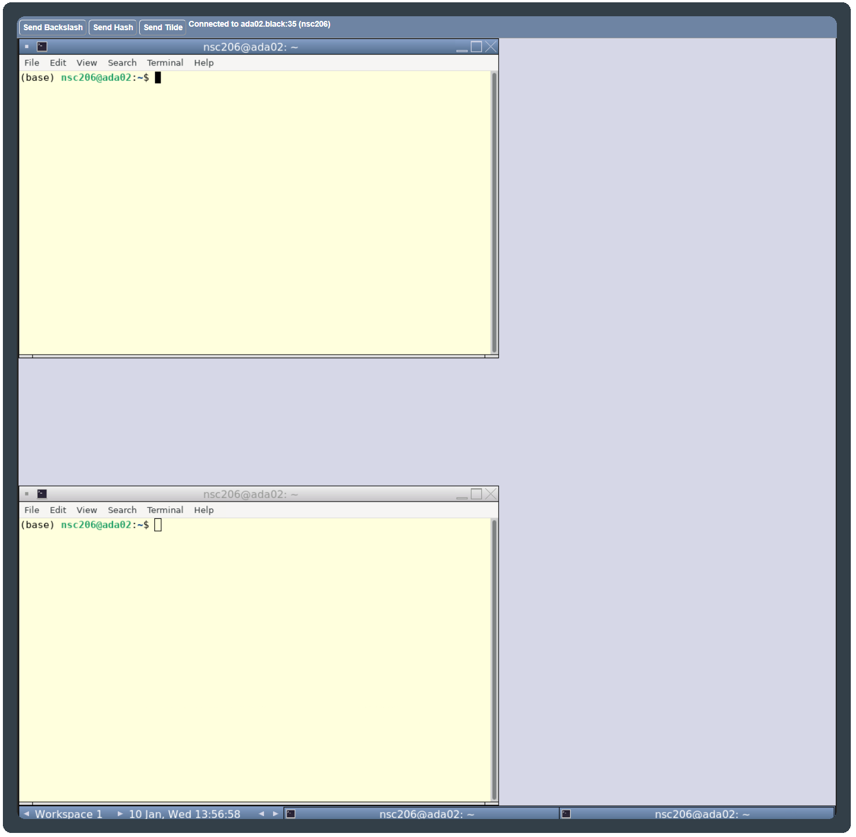
Task: Select second nsc206@ada02 taskbar entry
Action: [697, 814]
